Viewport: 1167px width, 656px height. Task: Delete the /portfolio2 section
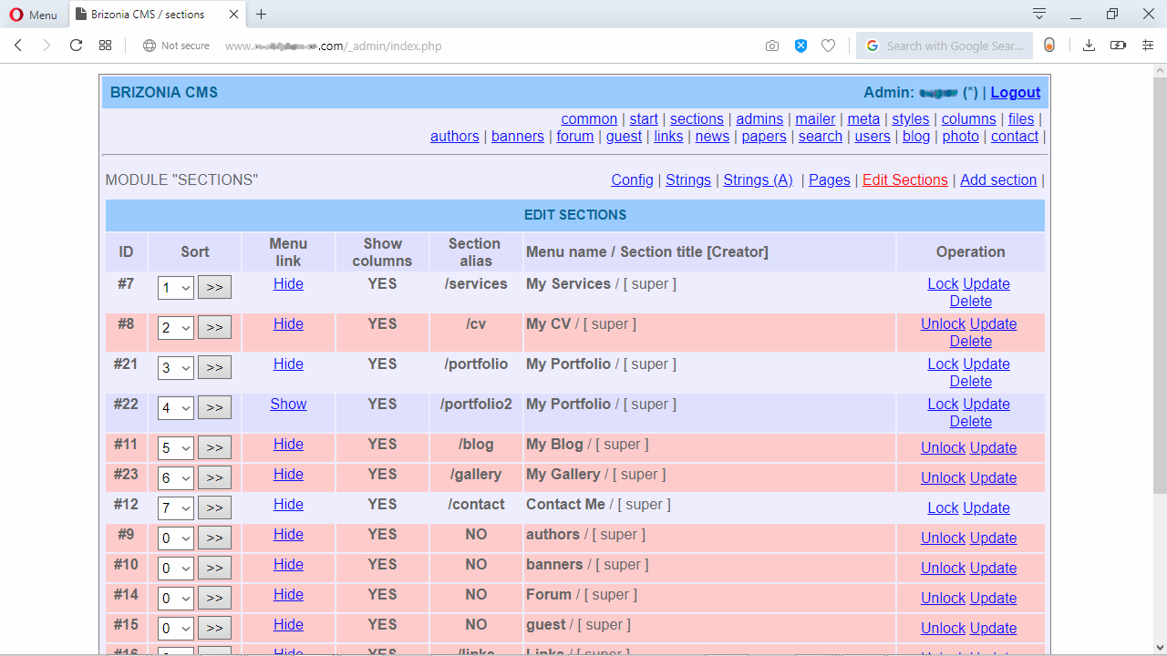point(970,422)
